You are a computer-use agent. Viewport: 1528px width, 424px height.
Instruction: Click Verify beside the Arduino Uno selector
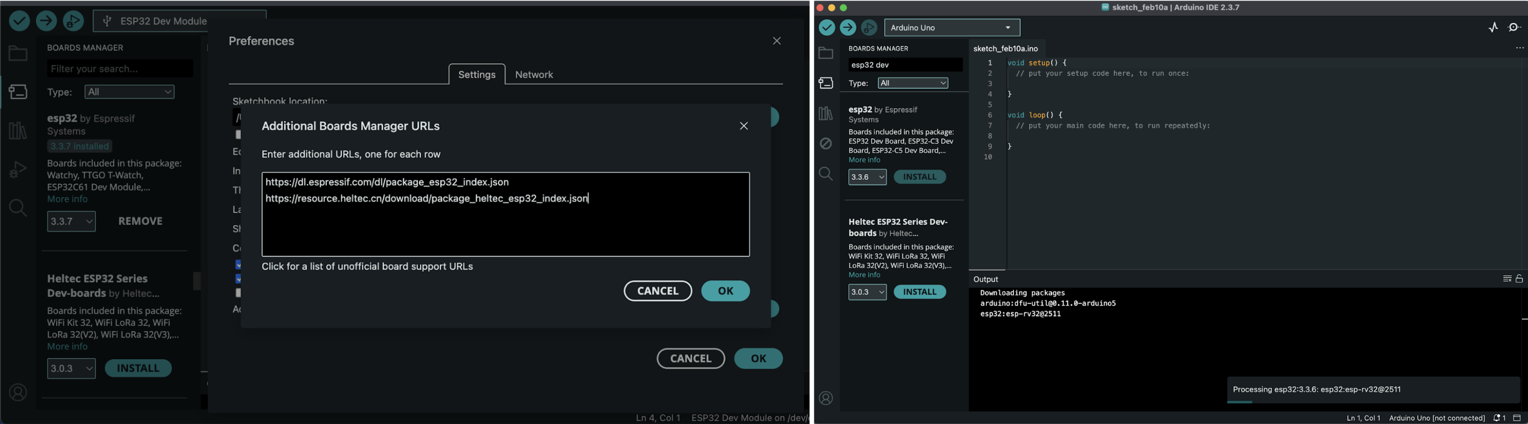pos(826,28)
